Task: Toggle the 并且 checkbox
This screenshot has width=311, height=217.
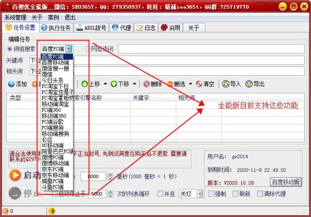Action: click(x=160, y=193)
